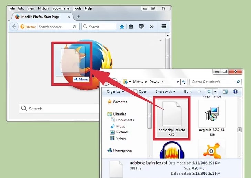Click the Firefox identity icon in address bar
Screen dimensions: 251x178
point(28,27)
